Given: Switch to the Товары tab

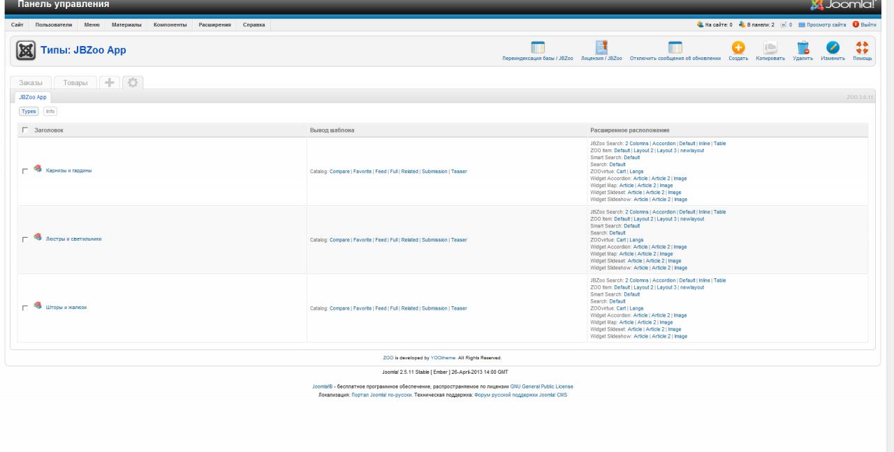Looking at the screenshot, I should click(75, 83).
